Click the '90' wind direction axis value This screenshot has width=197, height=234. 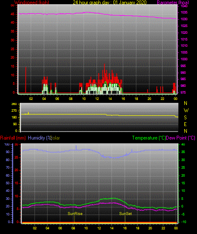tap(15, 124)
